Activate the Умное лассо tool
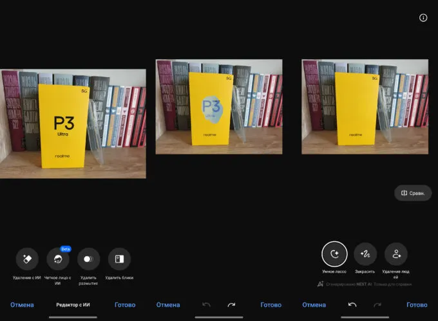 [x=334, y=254]
